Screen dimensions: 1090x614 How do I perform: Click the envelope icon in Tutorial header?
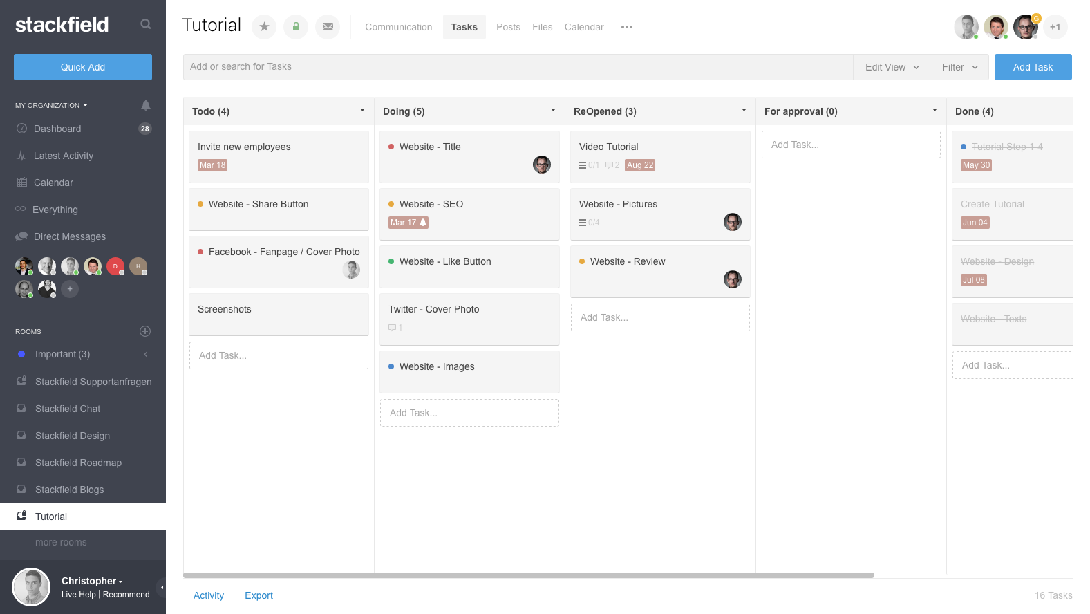coord(328,27)
